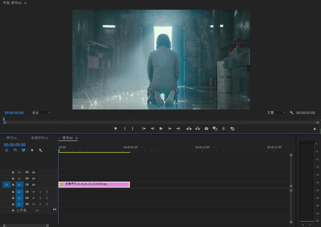
Task: Hide track V3 with the eye icon
Action: [x=33, y=172]
